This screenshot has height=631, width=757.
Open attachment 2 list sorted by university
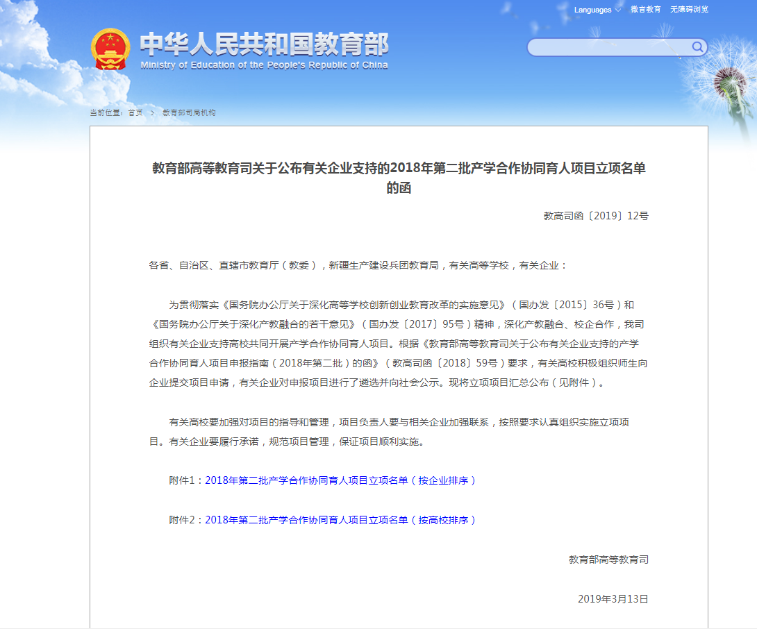pyautogui.click(x=341, y=520)
